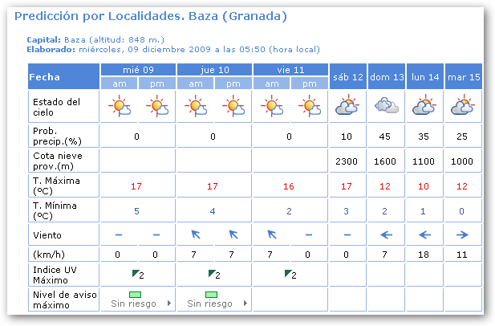Click the Wednesday UV index 2 icon

(136, 275)
